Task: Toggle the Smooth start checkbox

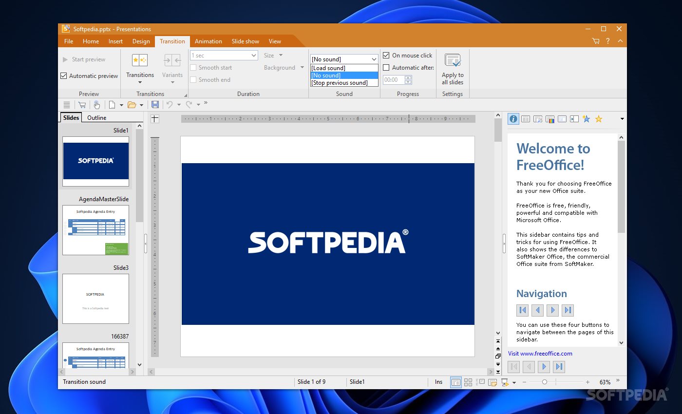Action: click(193, 68)
